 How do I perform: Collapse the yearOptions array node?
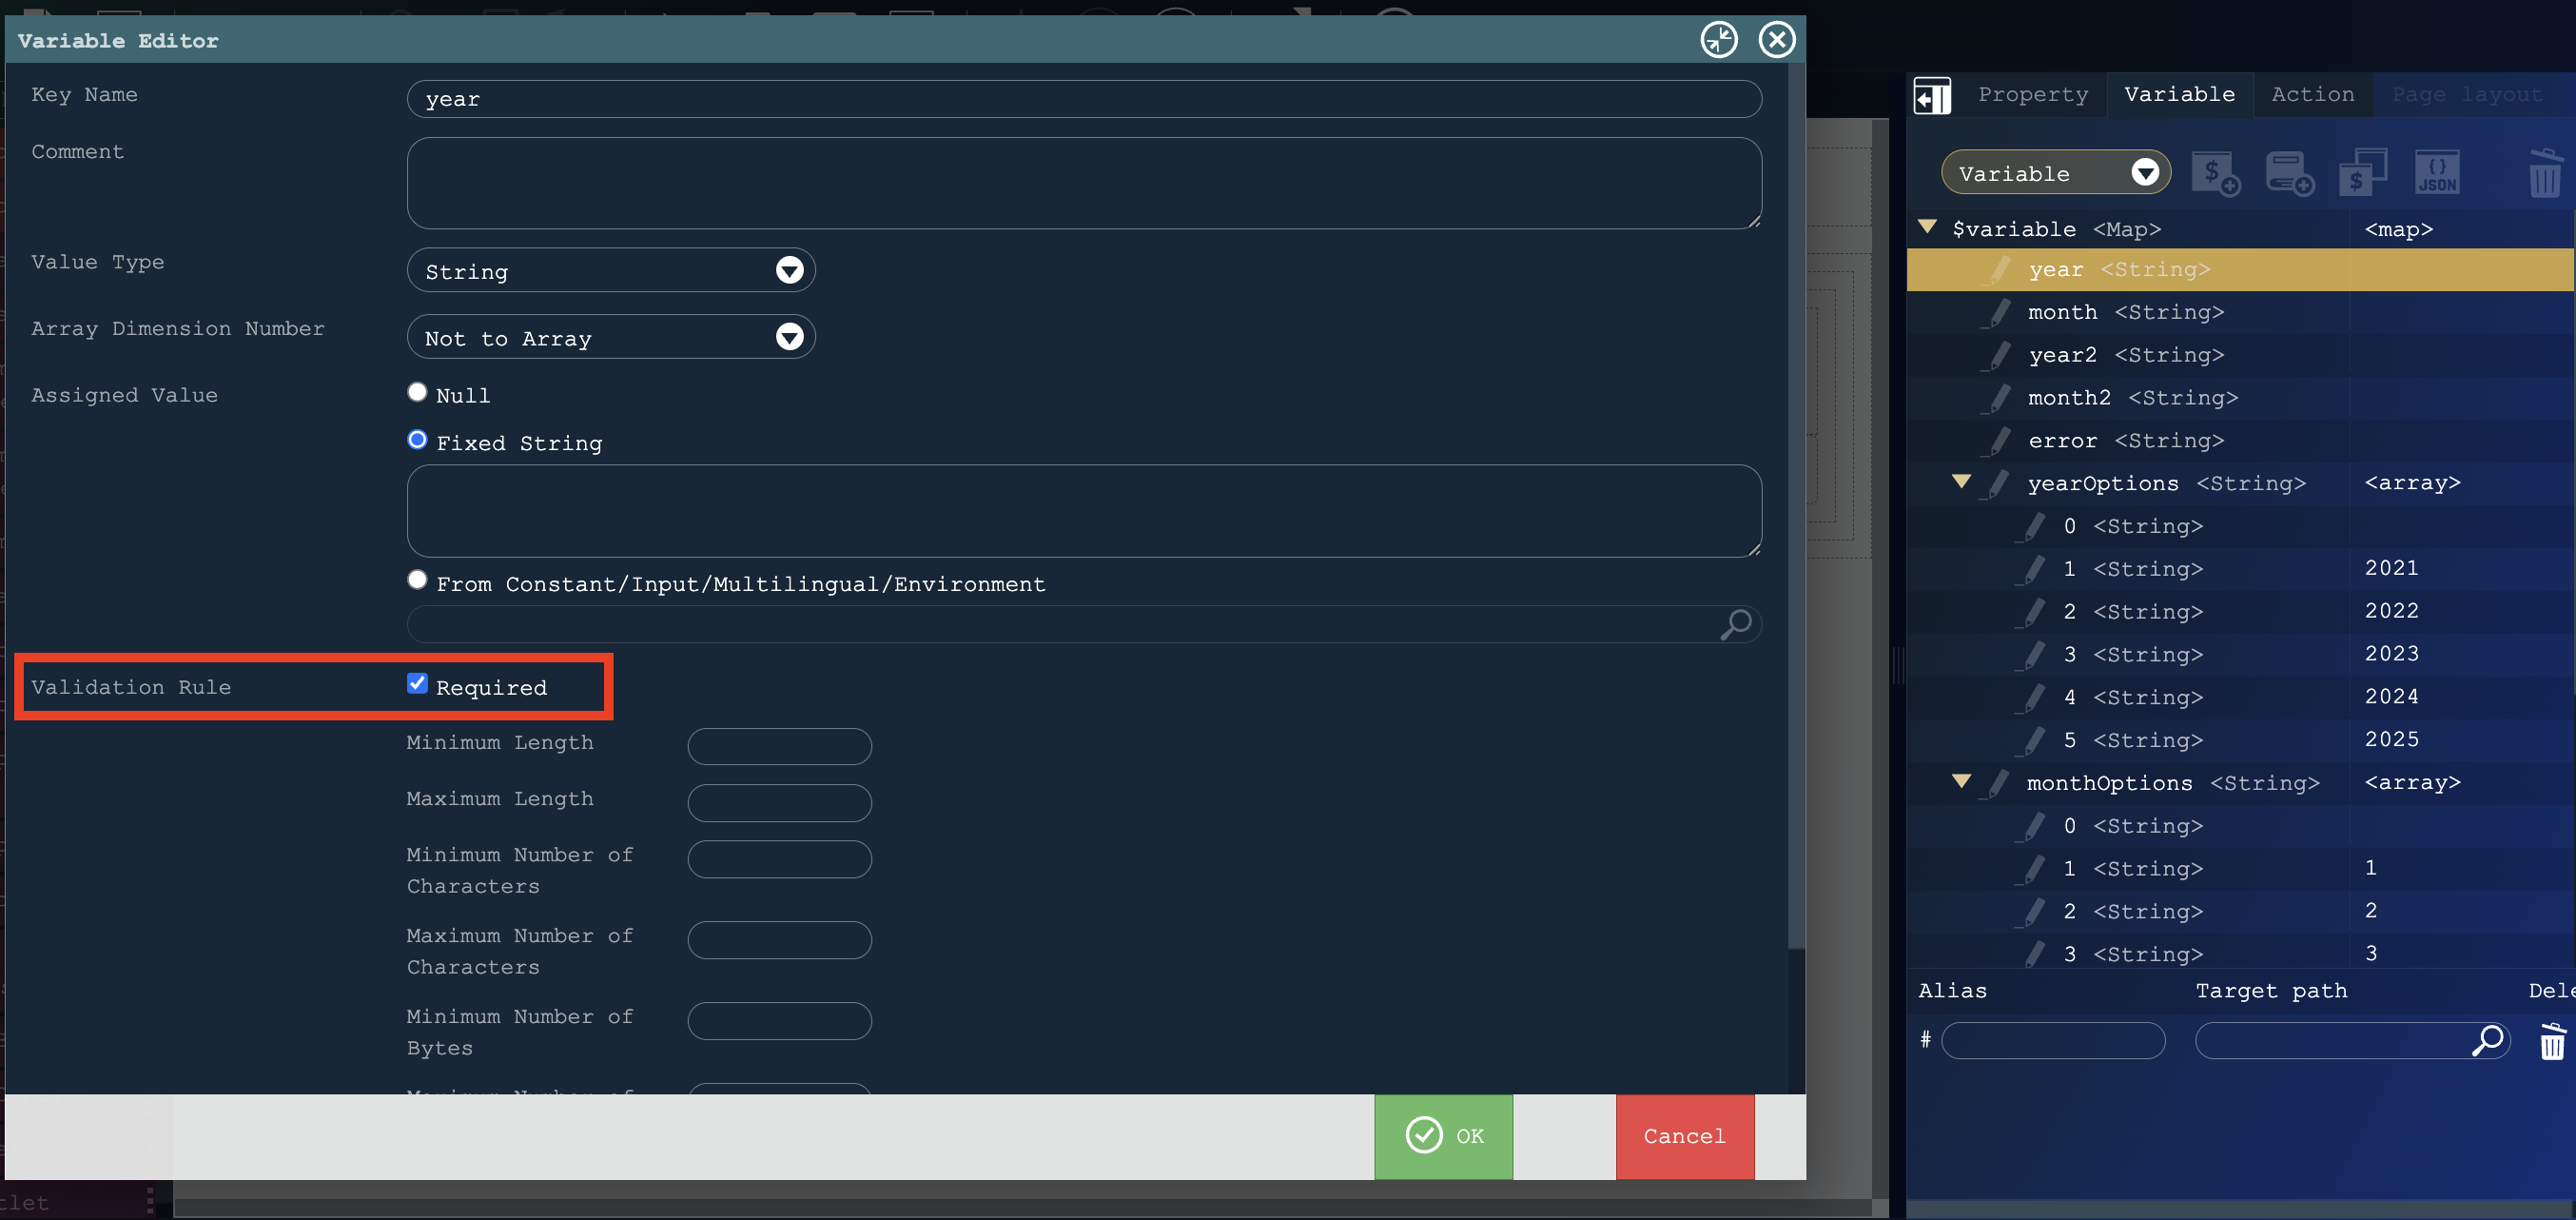pos(1961,482)
